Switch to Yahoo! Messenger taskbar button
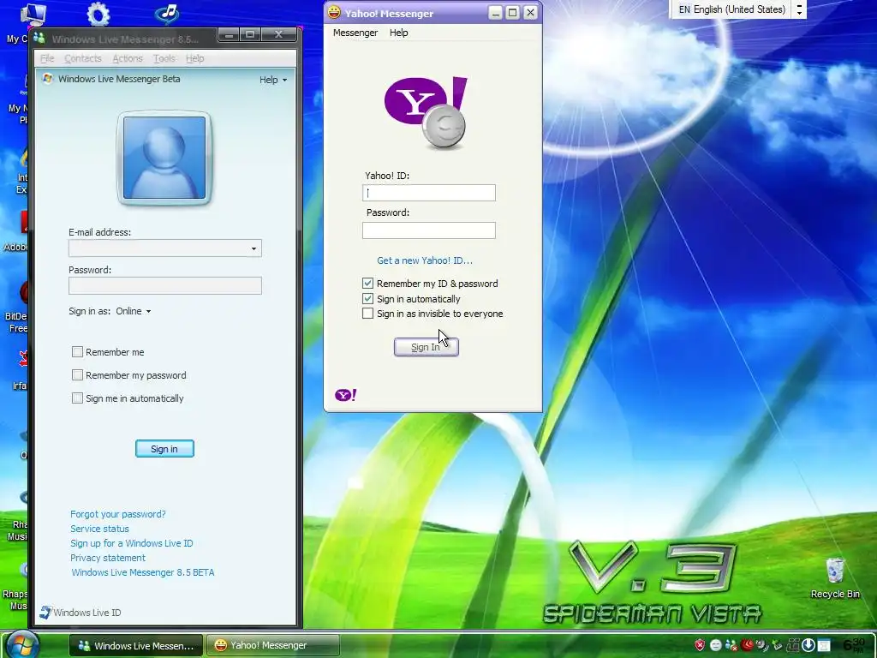The image size is (877, 658). tap(273, 645)
